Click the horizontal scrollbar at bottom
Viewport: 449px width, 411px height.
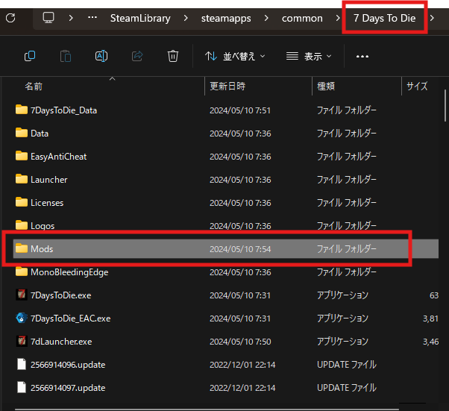point(207,410)
